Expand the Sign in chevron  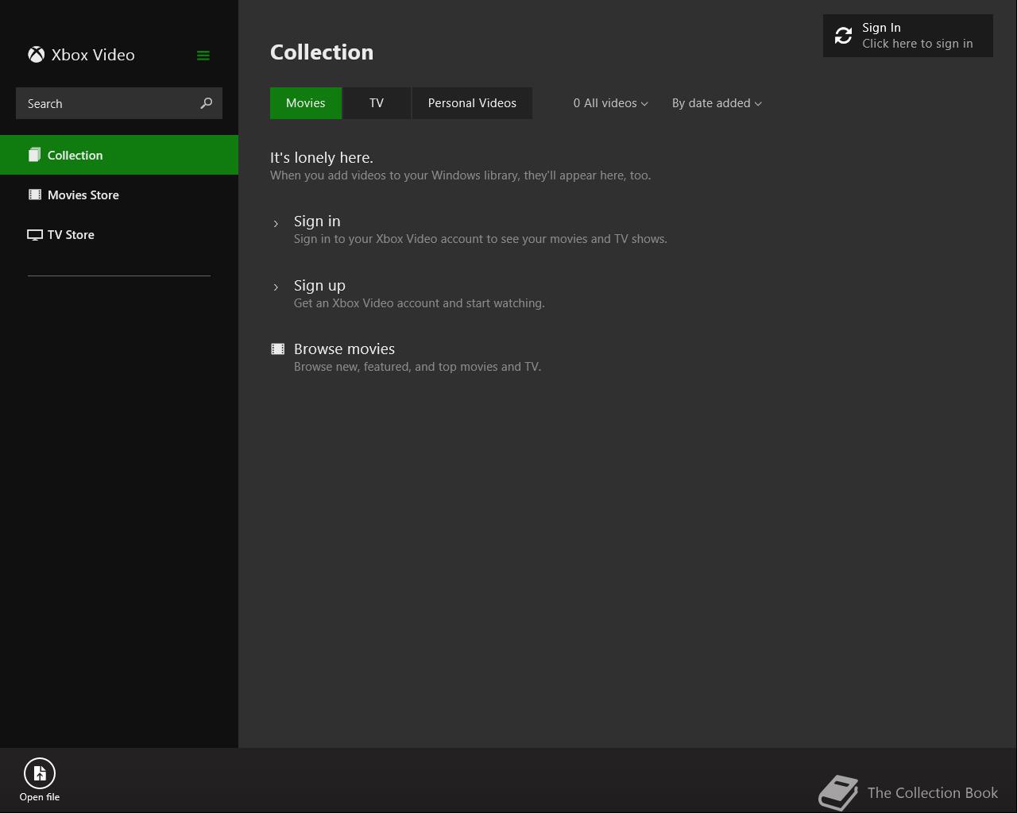(276, 224)
